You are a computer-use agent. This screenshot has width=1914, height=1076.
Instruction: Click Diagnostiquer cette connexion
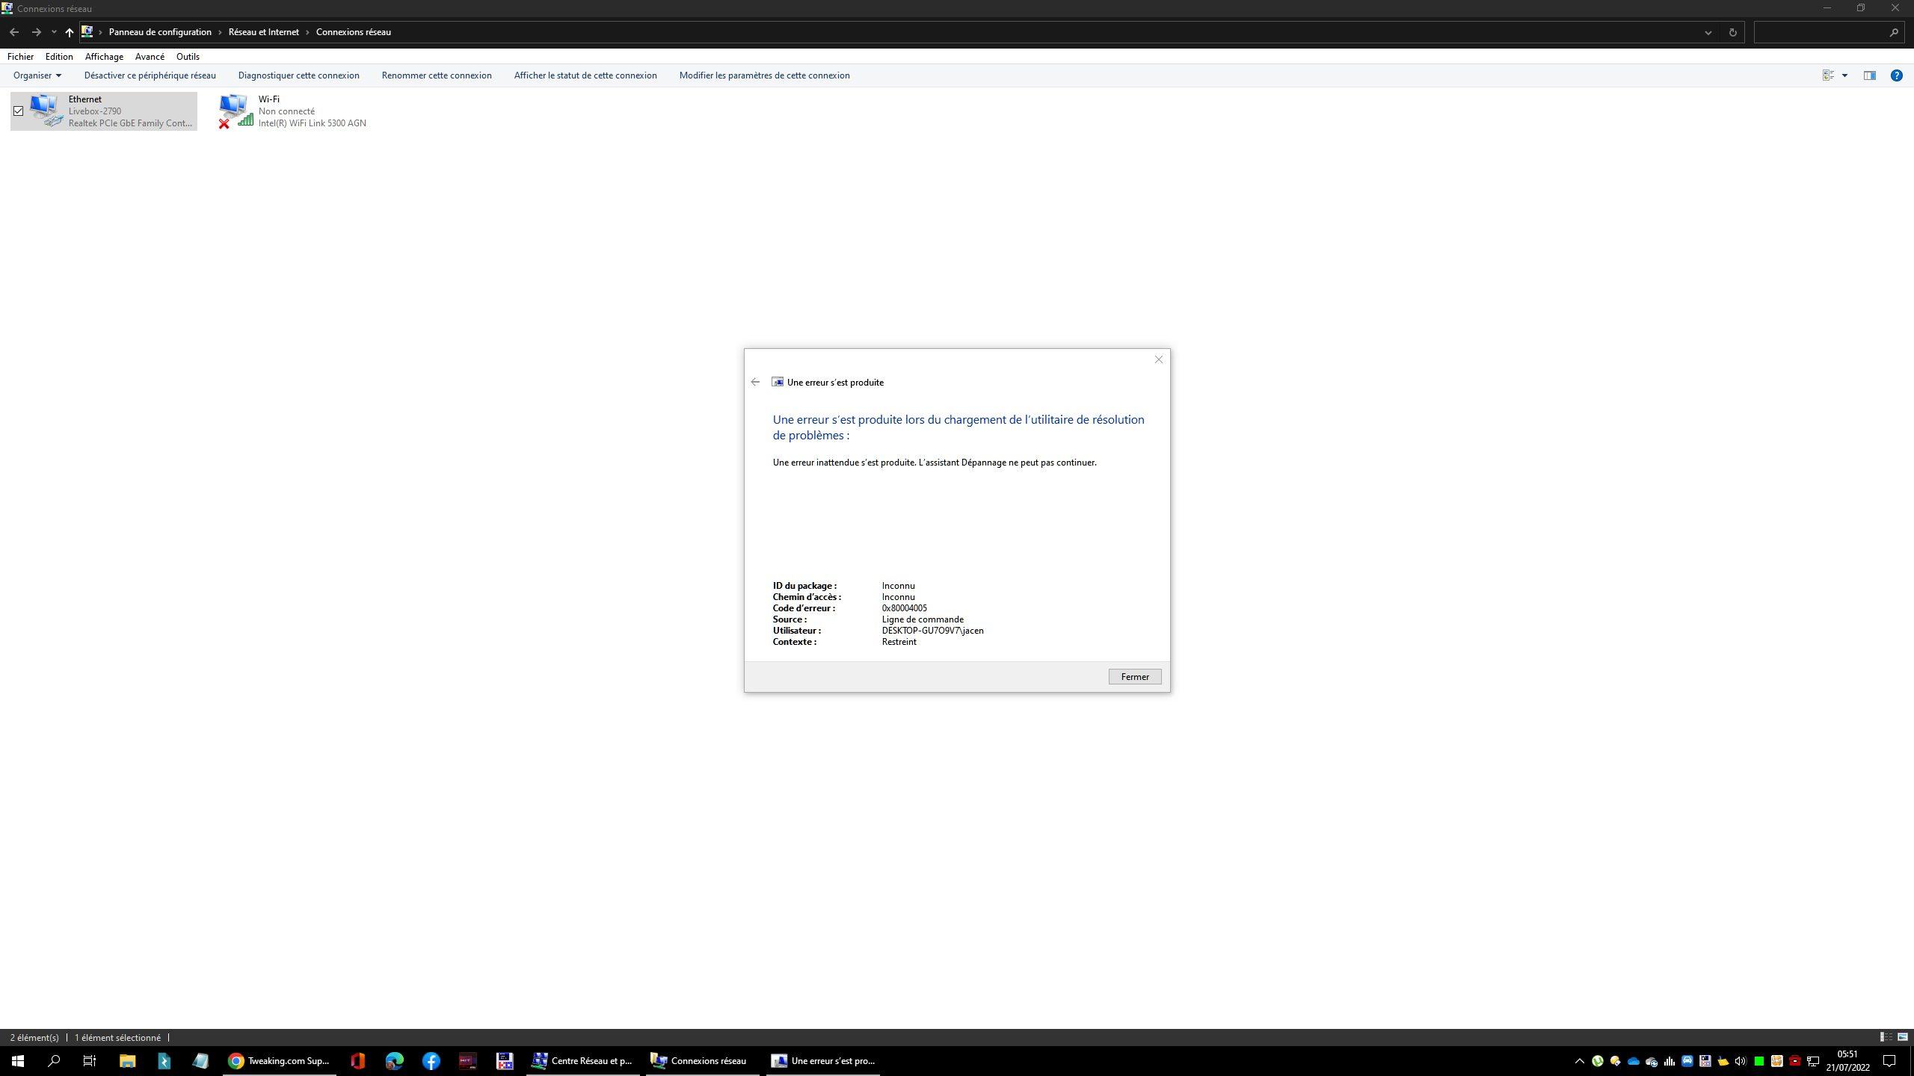(x=298, y=75)
